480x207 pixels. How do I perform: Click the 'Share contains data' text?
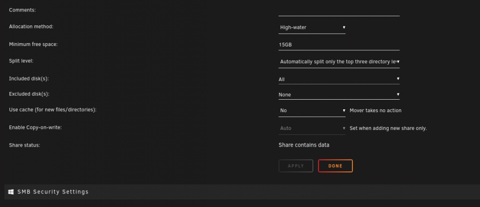click(x=304, y=145)
